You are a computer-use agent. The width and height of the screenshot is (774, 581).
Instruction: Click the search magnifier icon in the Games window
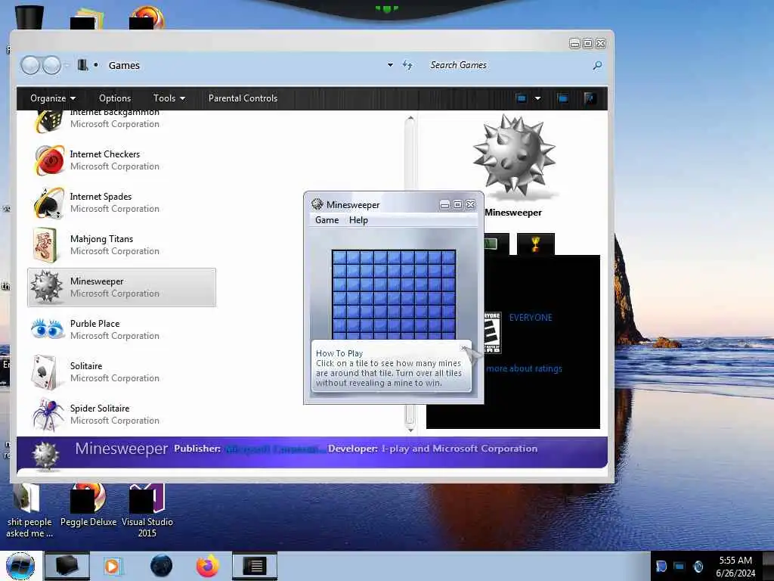click(x=597, y=65)
